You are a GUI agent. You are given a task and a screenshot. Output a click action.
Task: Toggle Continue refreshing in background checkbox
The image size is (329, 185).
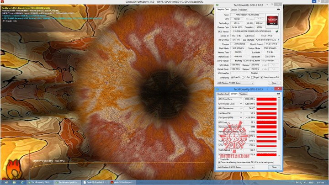(x=219, y=162)
